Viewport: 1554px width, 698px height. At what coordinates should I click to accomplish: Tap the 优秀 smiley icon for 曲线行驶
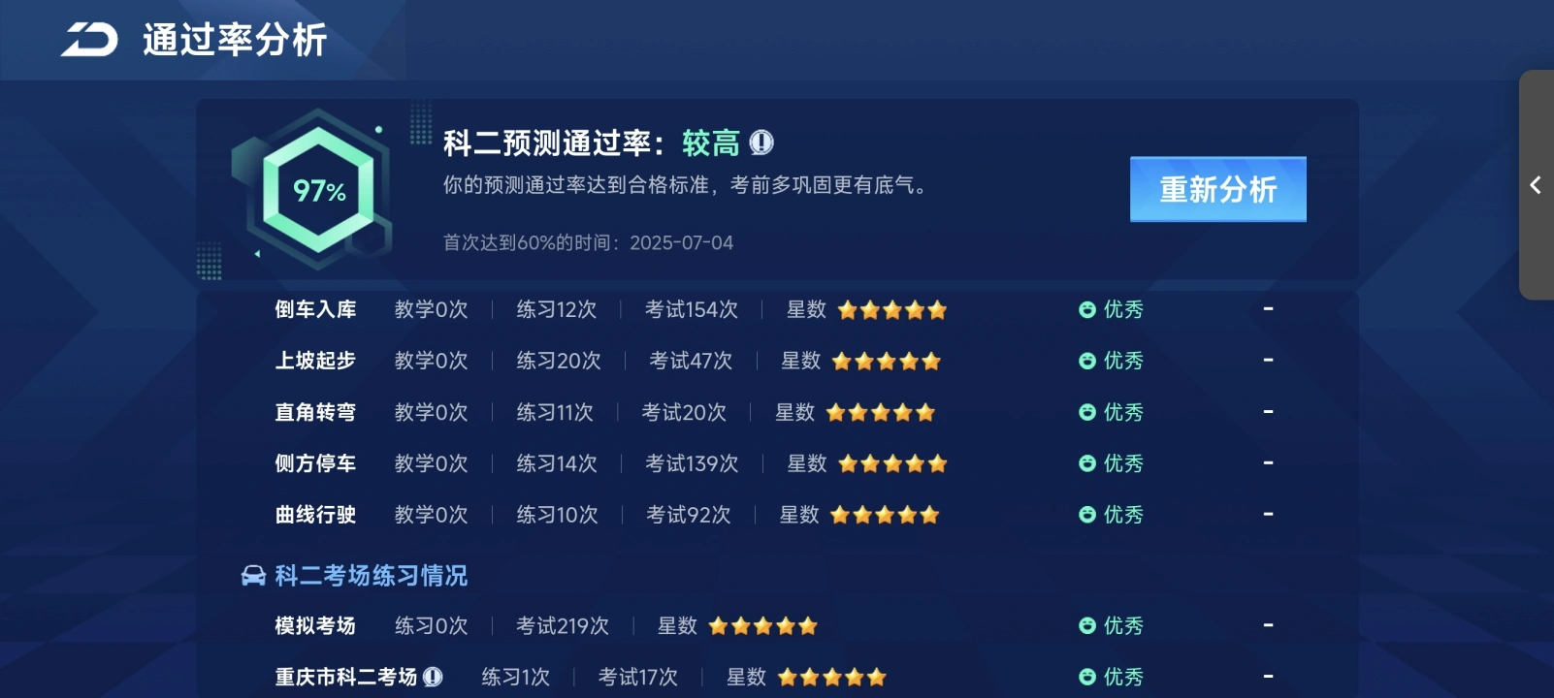[1087, 516]
